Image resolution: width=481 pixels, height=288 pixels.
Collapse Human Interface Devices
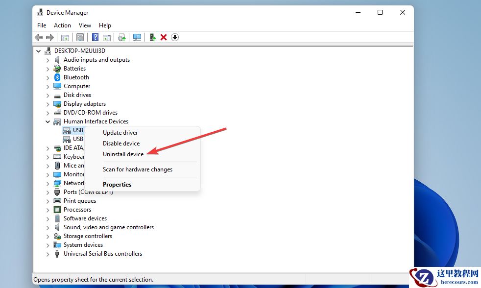(48, 121)
